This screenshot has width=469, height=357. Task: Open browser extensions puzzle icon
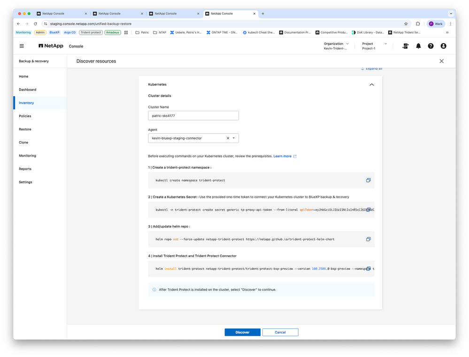[418, 23]
